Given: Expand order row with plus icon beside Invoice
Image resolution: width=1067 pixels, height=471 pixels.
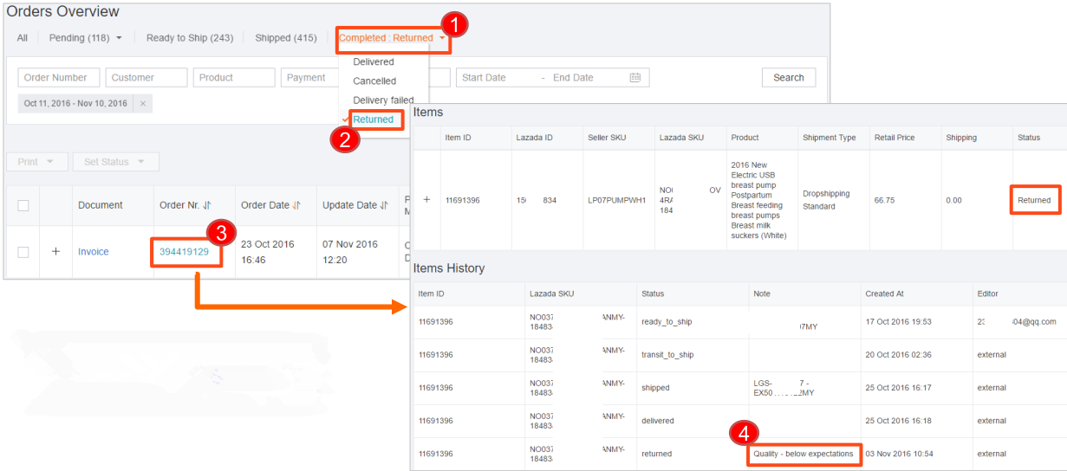Looking at the screenshot, I should click(x=56, y=252).
